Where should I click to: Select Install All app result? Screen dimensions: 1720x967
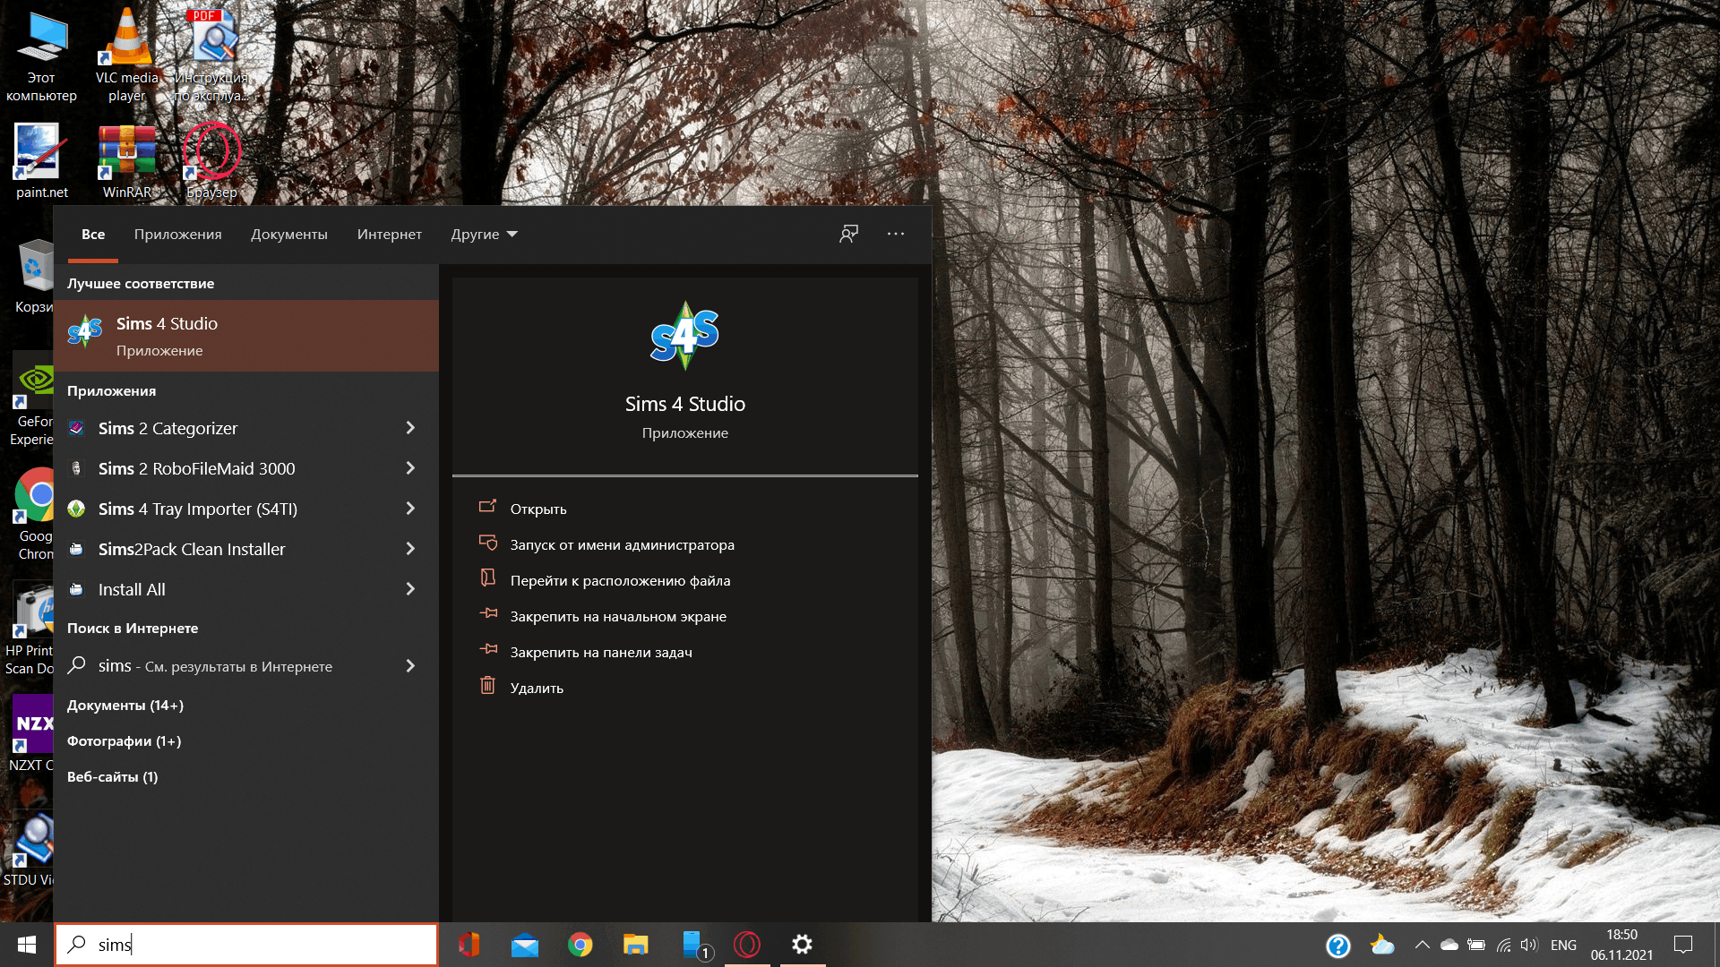click(246, 589)
